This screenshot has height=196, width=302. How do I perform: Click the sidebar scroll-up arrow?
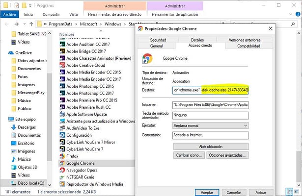click(x=50, y=33)
